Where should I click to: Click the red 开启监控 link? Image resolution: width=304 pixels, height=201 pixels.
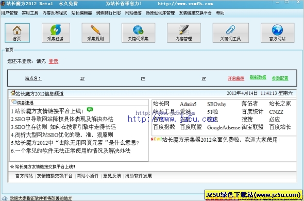[236, 78]
